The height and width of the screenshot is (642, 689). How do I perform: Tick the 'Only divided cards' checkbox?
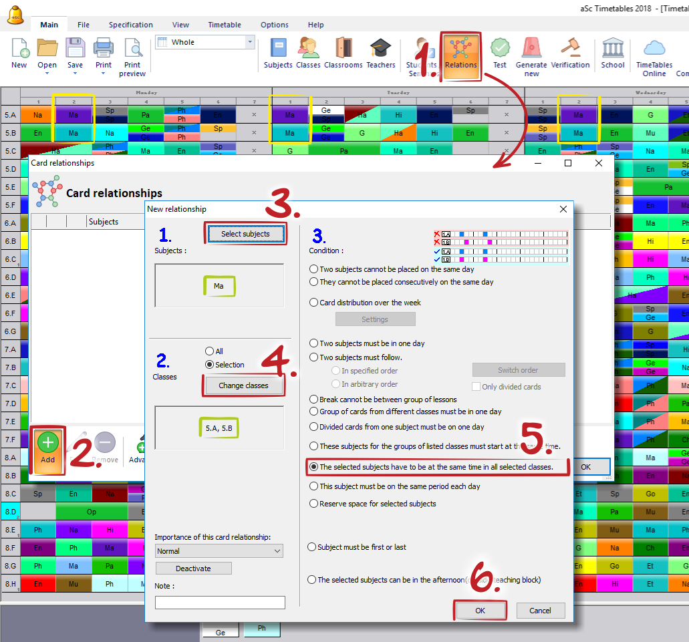[x=476, y=387]
